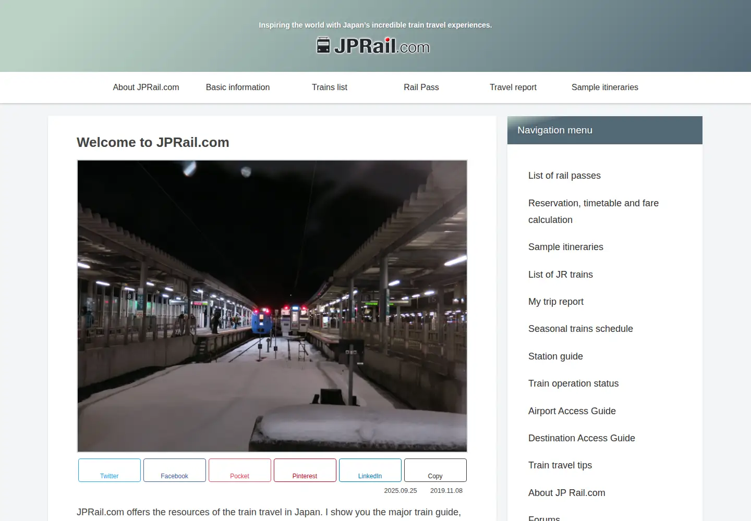
Task: Open Travel report from the top menu
Action: (513, 88)
